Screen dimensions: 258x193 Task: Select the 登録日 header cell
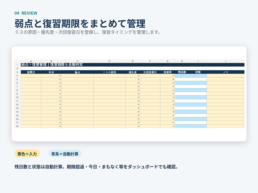click(31, 72)
